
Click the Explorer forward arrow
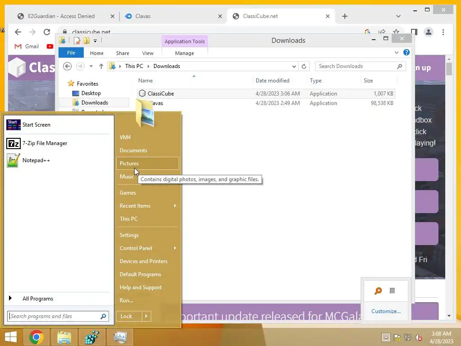80,66
